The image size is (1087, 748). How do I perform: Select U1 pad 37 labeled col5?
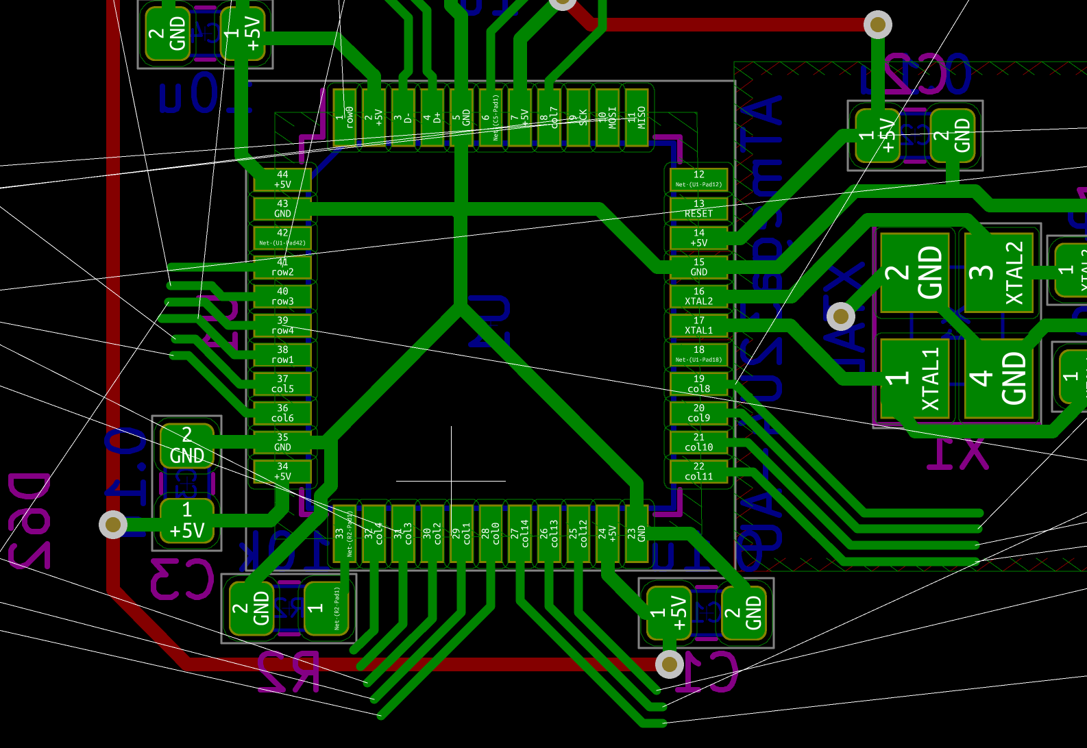(x=282, y=384)
